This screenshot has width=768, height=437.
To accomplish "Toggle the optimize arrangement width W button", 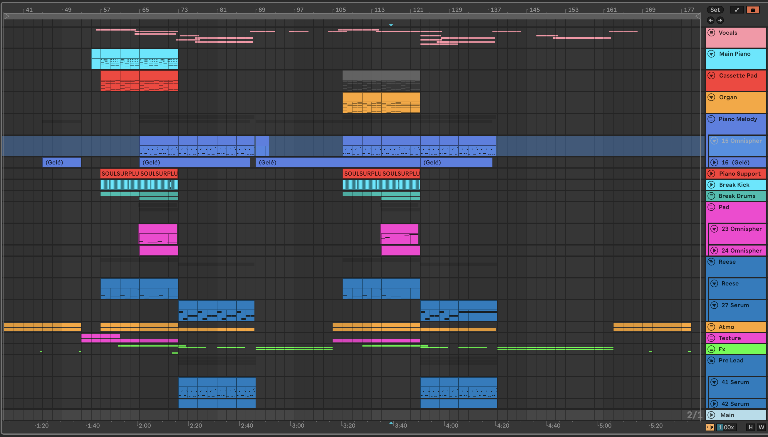I will (762, 427).
